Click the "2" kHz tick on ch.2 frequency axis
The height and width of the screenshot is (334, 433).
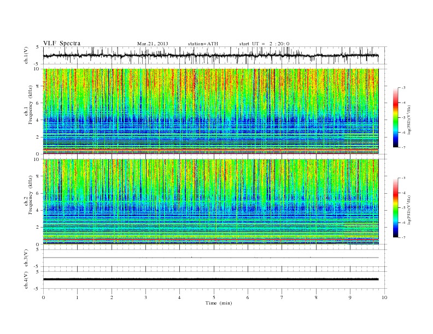tap(38, 228)
